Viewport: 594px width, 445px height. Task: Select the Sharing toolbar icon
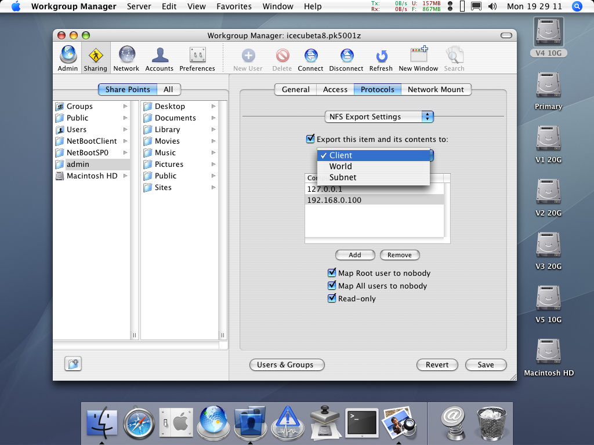[x=96, y=59]
